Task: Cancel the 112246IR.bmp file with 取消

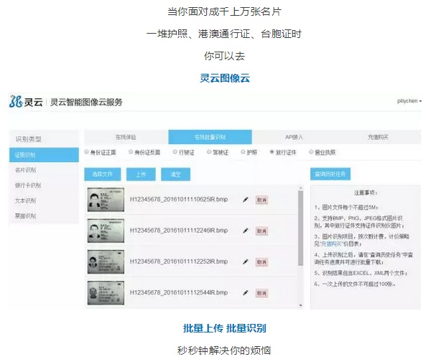Action: 261,231
